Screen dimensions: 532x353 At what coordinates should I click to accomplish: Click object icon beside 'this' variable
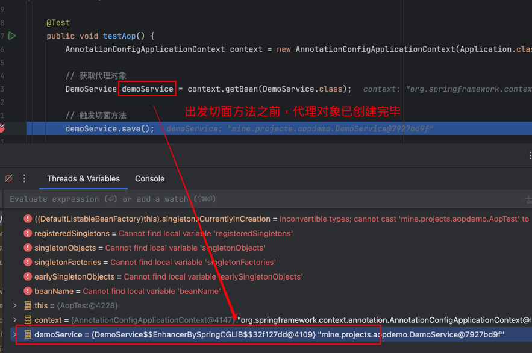28,306
